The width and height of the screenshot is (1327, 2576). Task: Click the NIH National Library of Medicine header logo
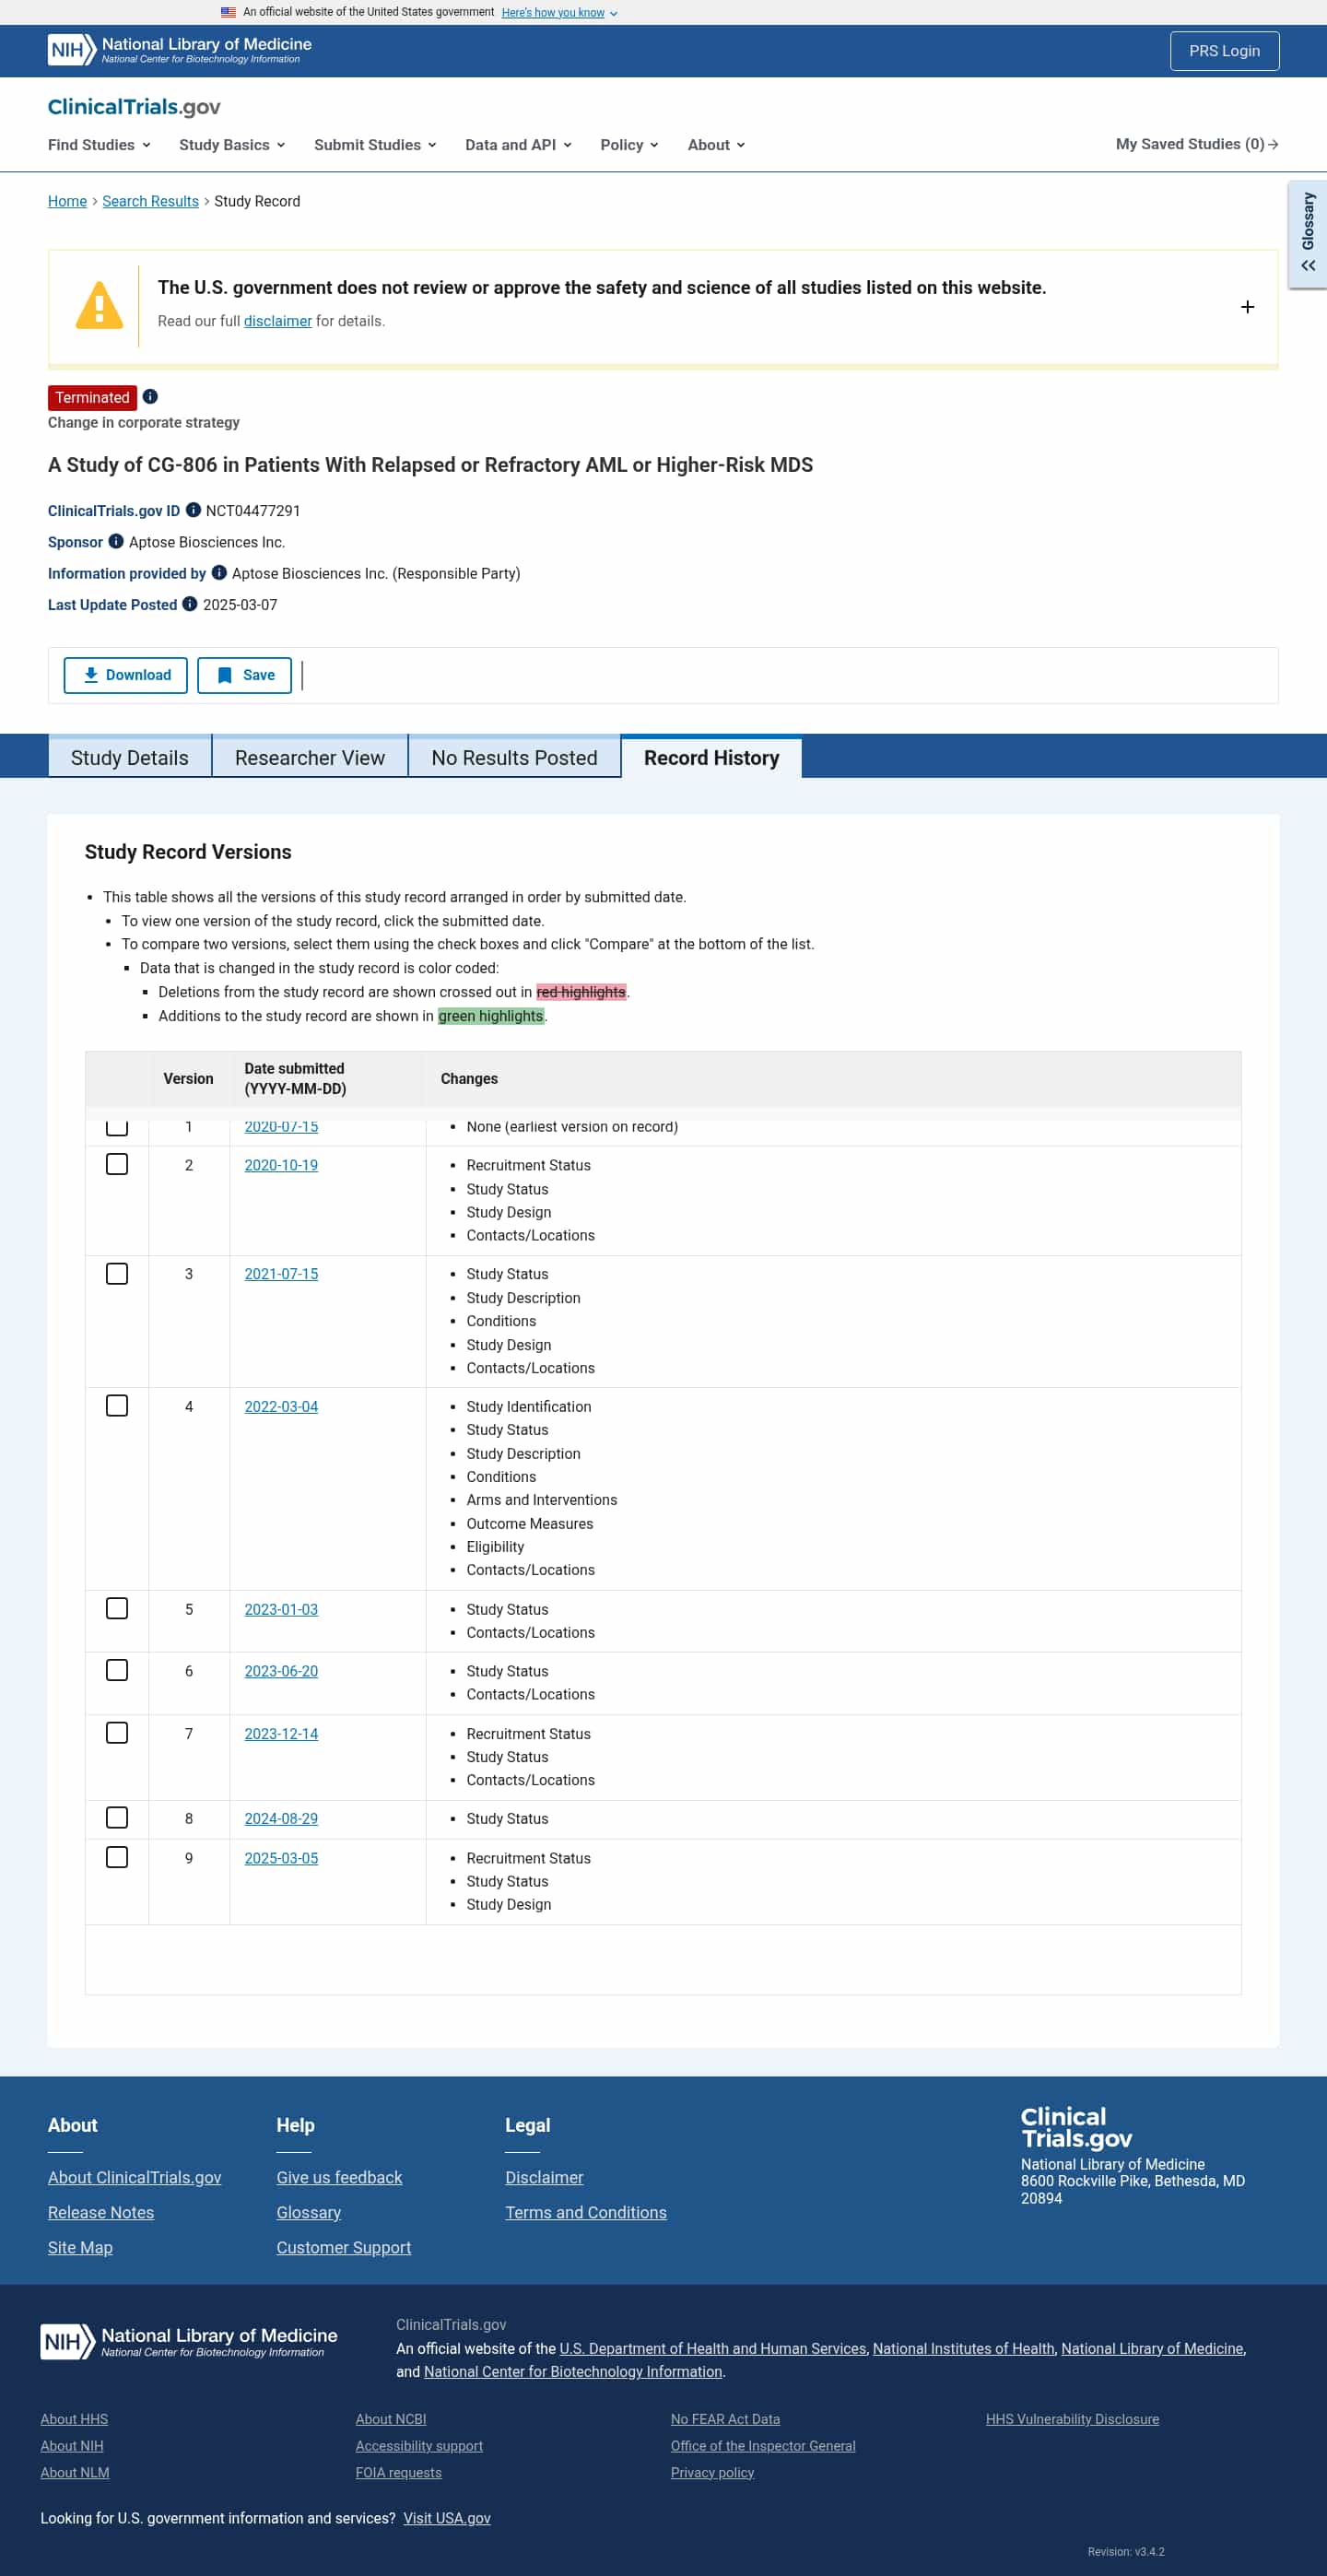[x=180, y=50]
